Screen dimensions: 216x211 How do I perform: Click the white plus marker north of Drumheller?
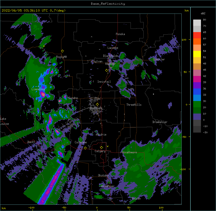coord(153,94)
